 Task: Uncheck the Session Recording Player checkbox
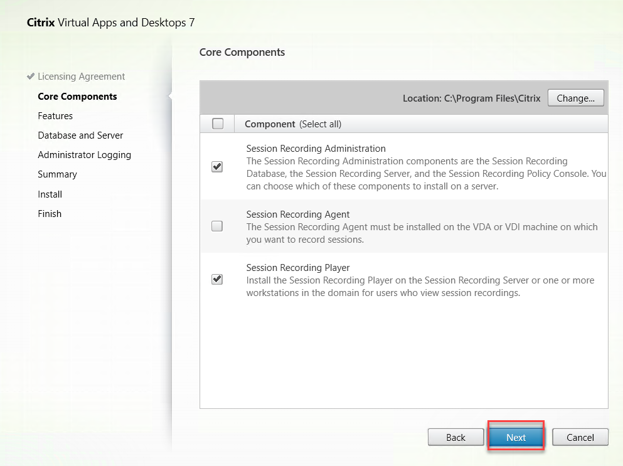click(217, 279)
